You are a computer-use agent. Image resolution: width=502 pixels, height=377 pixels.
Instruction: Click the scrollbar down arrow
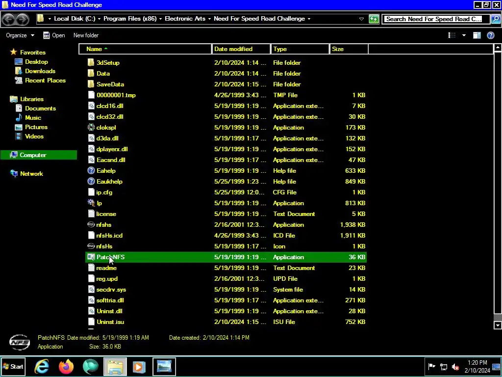498,325
